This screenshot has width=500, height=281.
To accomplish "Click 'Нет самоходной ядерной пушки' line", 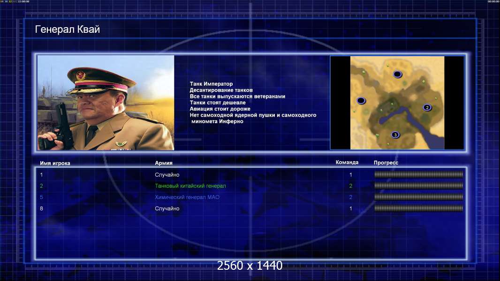I will point(253,115).
